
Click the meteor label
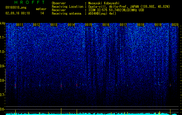pyautogui.click(x=41, y=9)
